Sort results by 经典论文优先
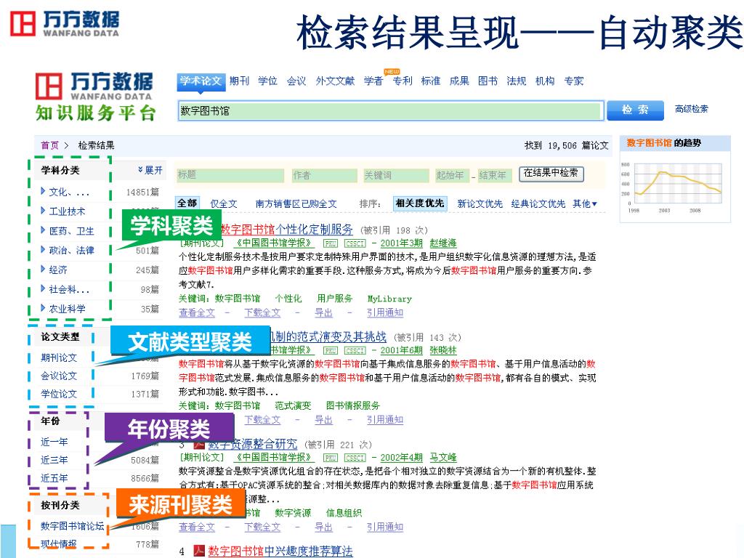This screenshot has width=744, height=558. [538, 204]
